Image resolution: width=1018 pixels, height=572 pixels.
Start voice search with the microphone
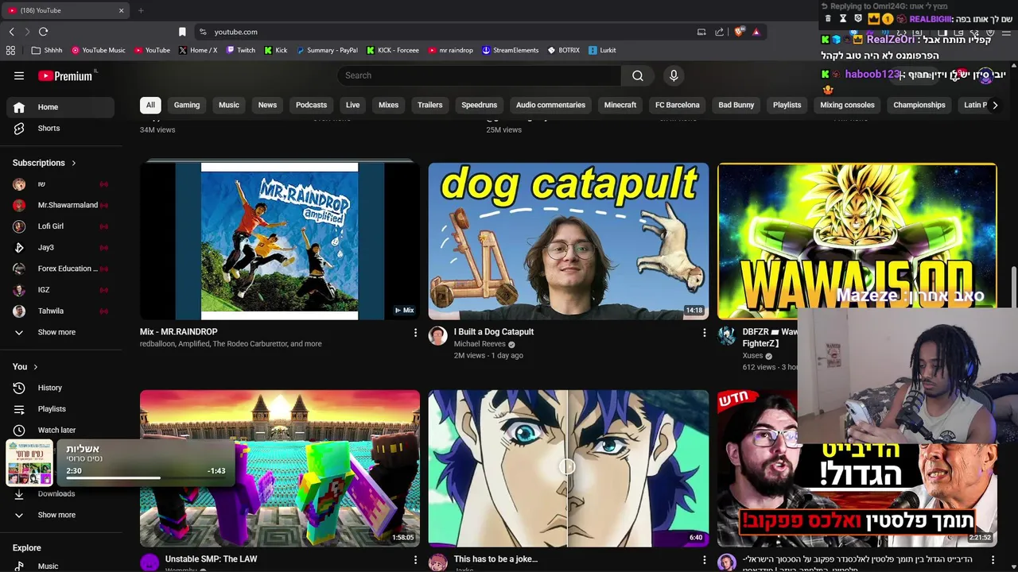pos(674,75)
